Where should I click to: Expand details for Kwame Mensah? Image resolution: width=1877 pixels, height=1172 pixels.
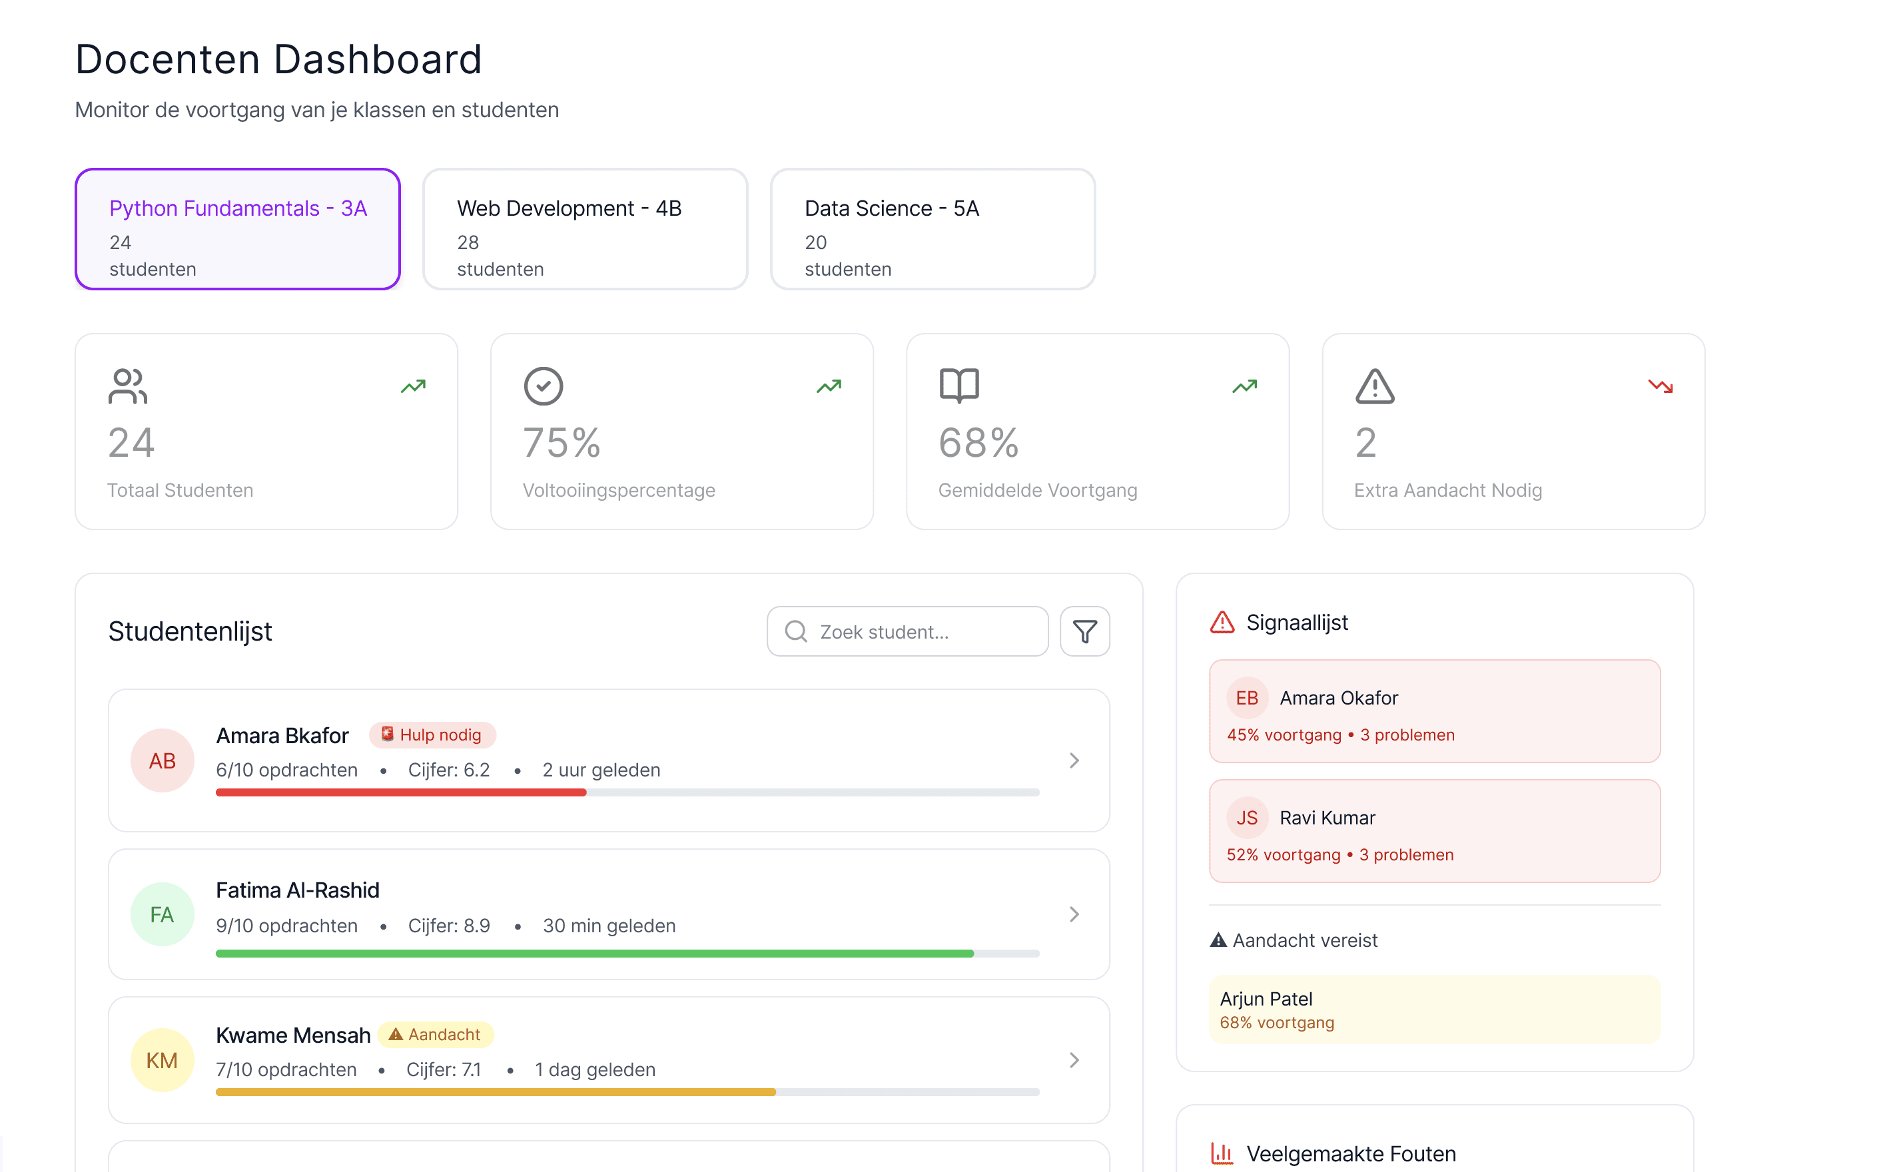1074,1059
